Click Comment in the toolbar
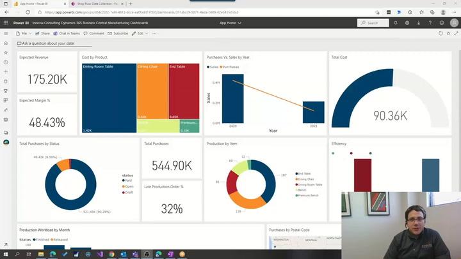This screenshot has height=259, width=461. click(x=93, y=33)
